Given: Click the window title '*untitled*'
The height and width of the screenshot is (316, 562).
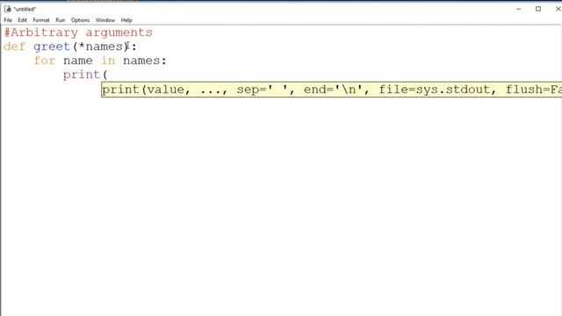Looking at the screenshot, I should click(x=25, y=9).
